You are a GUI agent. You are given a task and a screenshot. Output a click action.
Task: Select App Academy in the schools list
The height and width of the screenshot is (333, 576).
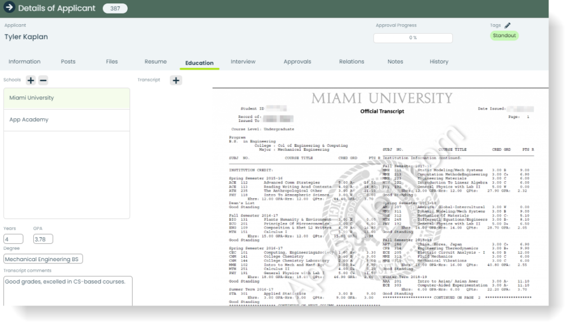66,120
